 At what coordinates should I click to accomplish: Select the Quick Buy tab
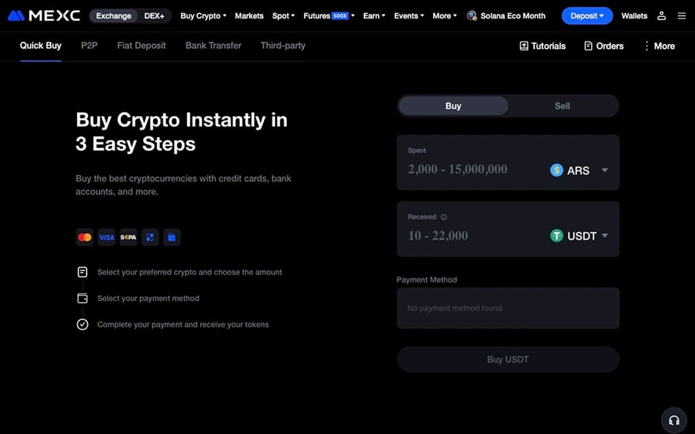click(x=41, y=45)
